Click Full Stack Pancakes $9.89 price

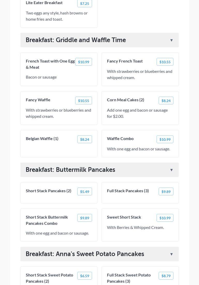166,192
